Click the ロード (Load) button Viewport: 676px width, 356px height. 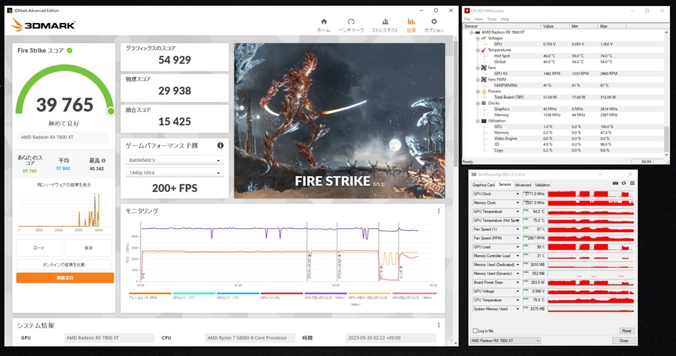click(x=39, y=248)
